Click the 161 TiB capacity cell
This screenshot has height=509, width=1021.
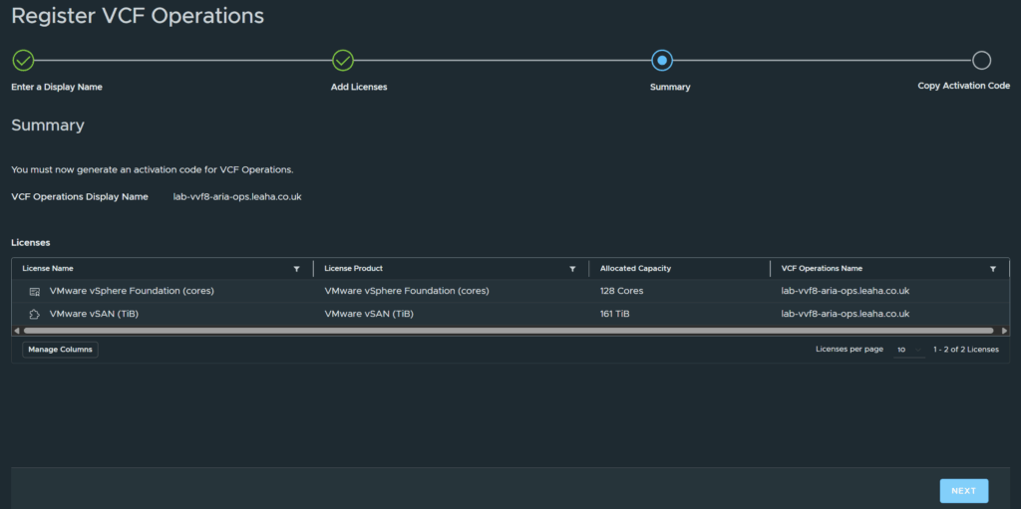614,314
